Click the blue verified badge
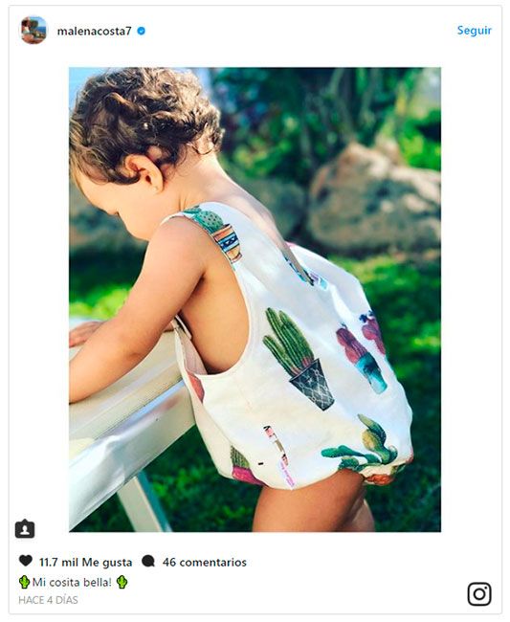 pos(141,31)
